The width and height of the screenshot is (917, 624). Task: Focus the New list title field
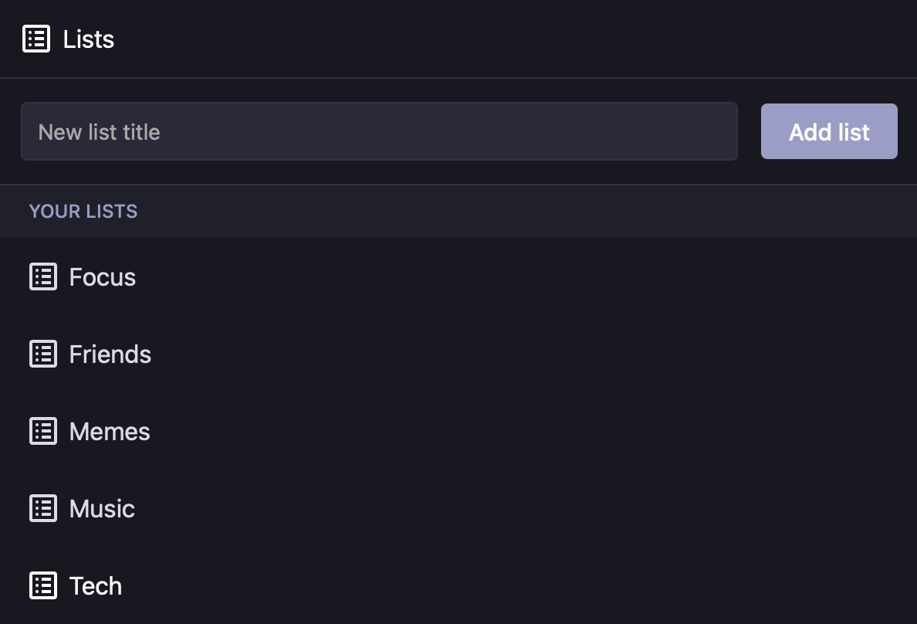pyautogui.click(x=379, y=132)
